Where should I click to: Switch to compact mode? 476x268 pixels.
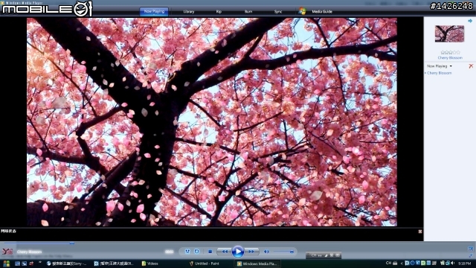(471, 256)
